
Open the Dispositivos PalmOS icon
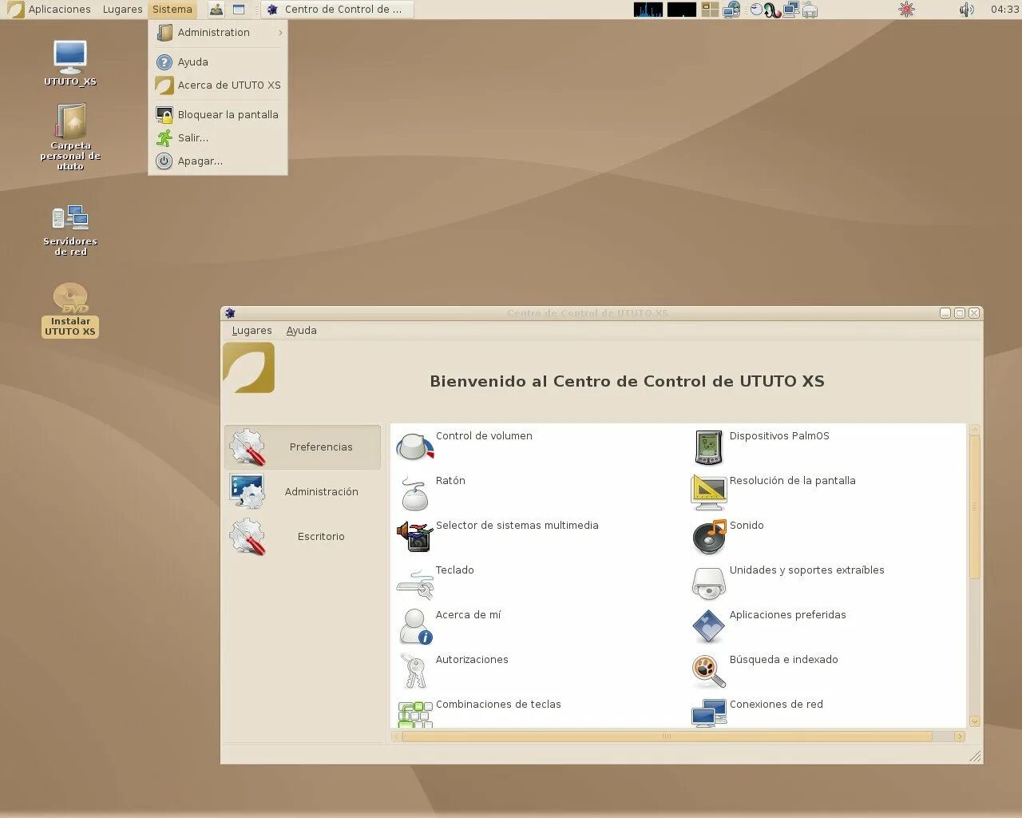coord(709,447)
